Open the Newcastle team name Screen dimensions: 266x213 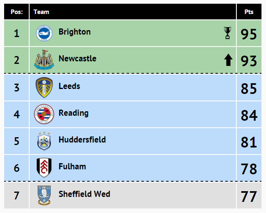point(78,59)
